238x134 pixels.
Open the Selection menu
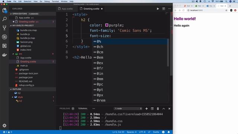(x=28, y=1)
